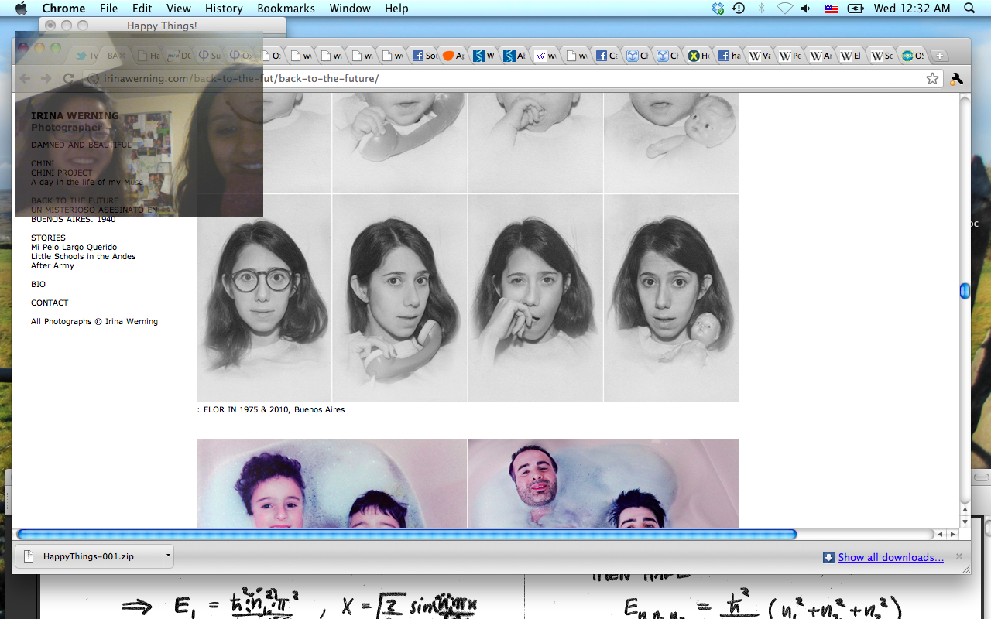Open the Little Schools in the Andes story
Viewport: 991px width, 619px height.
point(83,256)
